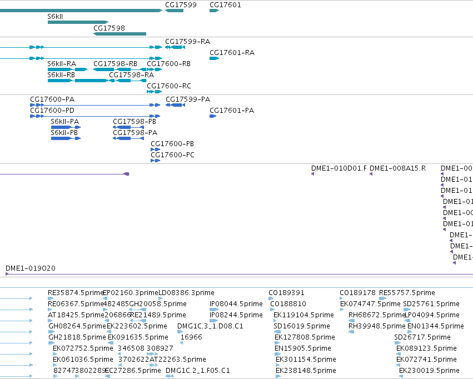Select the 16966 feature label
The image size is (473, 379).
[x=191, y=337]
